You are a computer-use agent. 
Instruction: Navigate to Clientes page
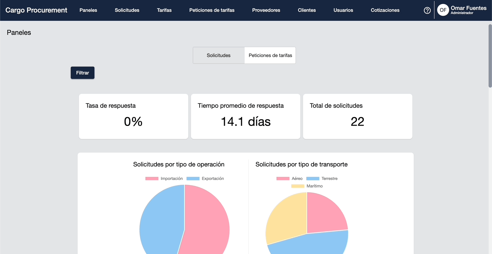click(x=307, y=10)
